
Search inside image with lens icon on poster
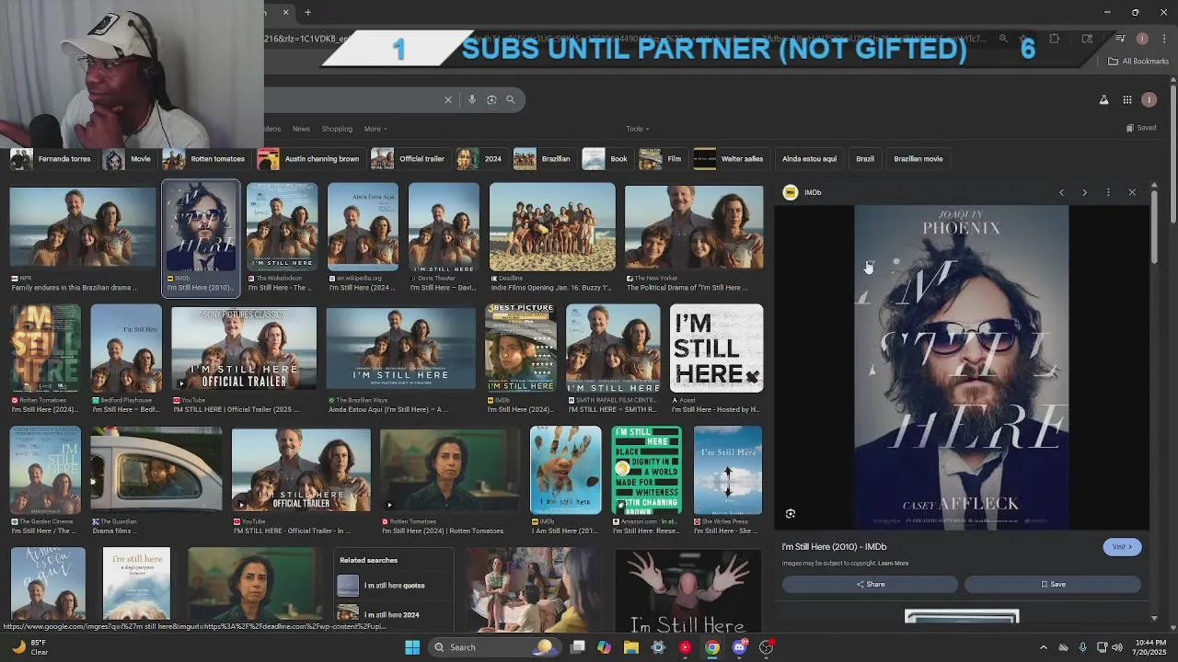pyautogui.click(x=791, y=514)
